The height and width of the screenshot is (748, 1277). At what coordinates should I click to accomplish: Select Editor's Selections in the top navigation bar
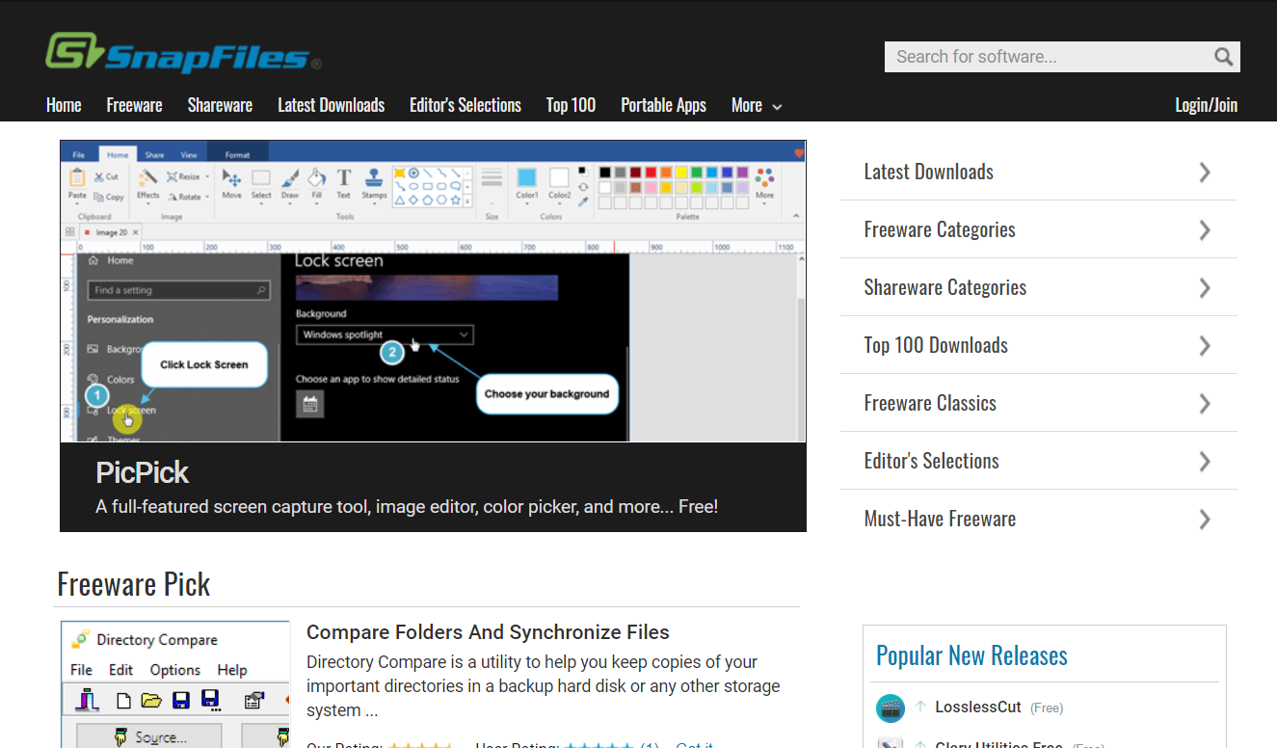point(466,105)
